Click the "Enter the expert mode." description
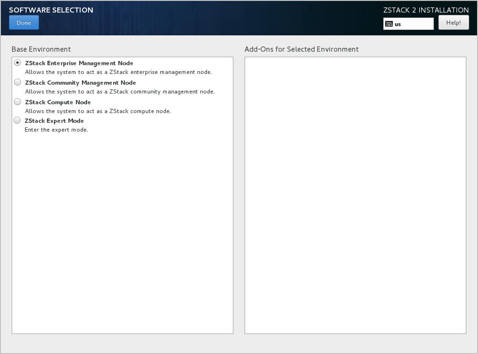 [x=56, y=130]
